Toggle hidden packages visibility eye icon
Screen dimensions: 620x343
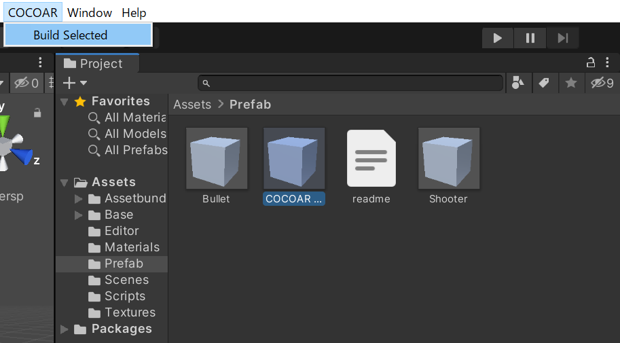pos(602,83)
